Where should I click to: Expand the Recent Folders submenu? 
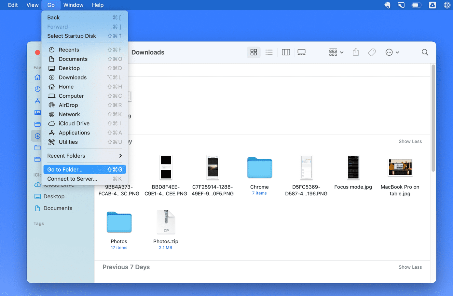(85, 156)
